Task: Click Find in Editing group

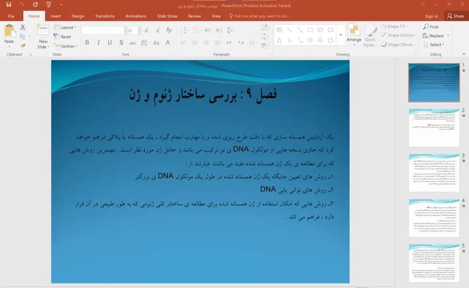Action: pos(431,27)
